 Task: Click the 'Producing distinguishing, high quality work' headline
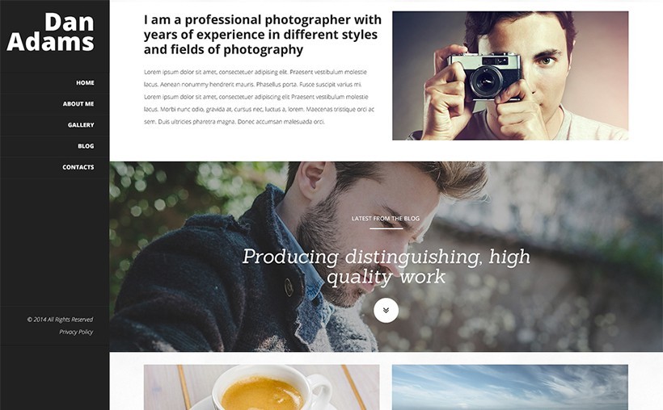(x=386, y=266)
